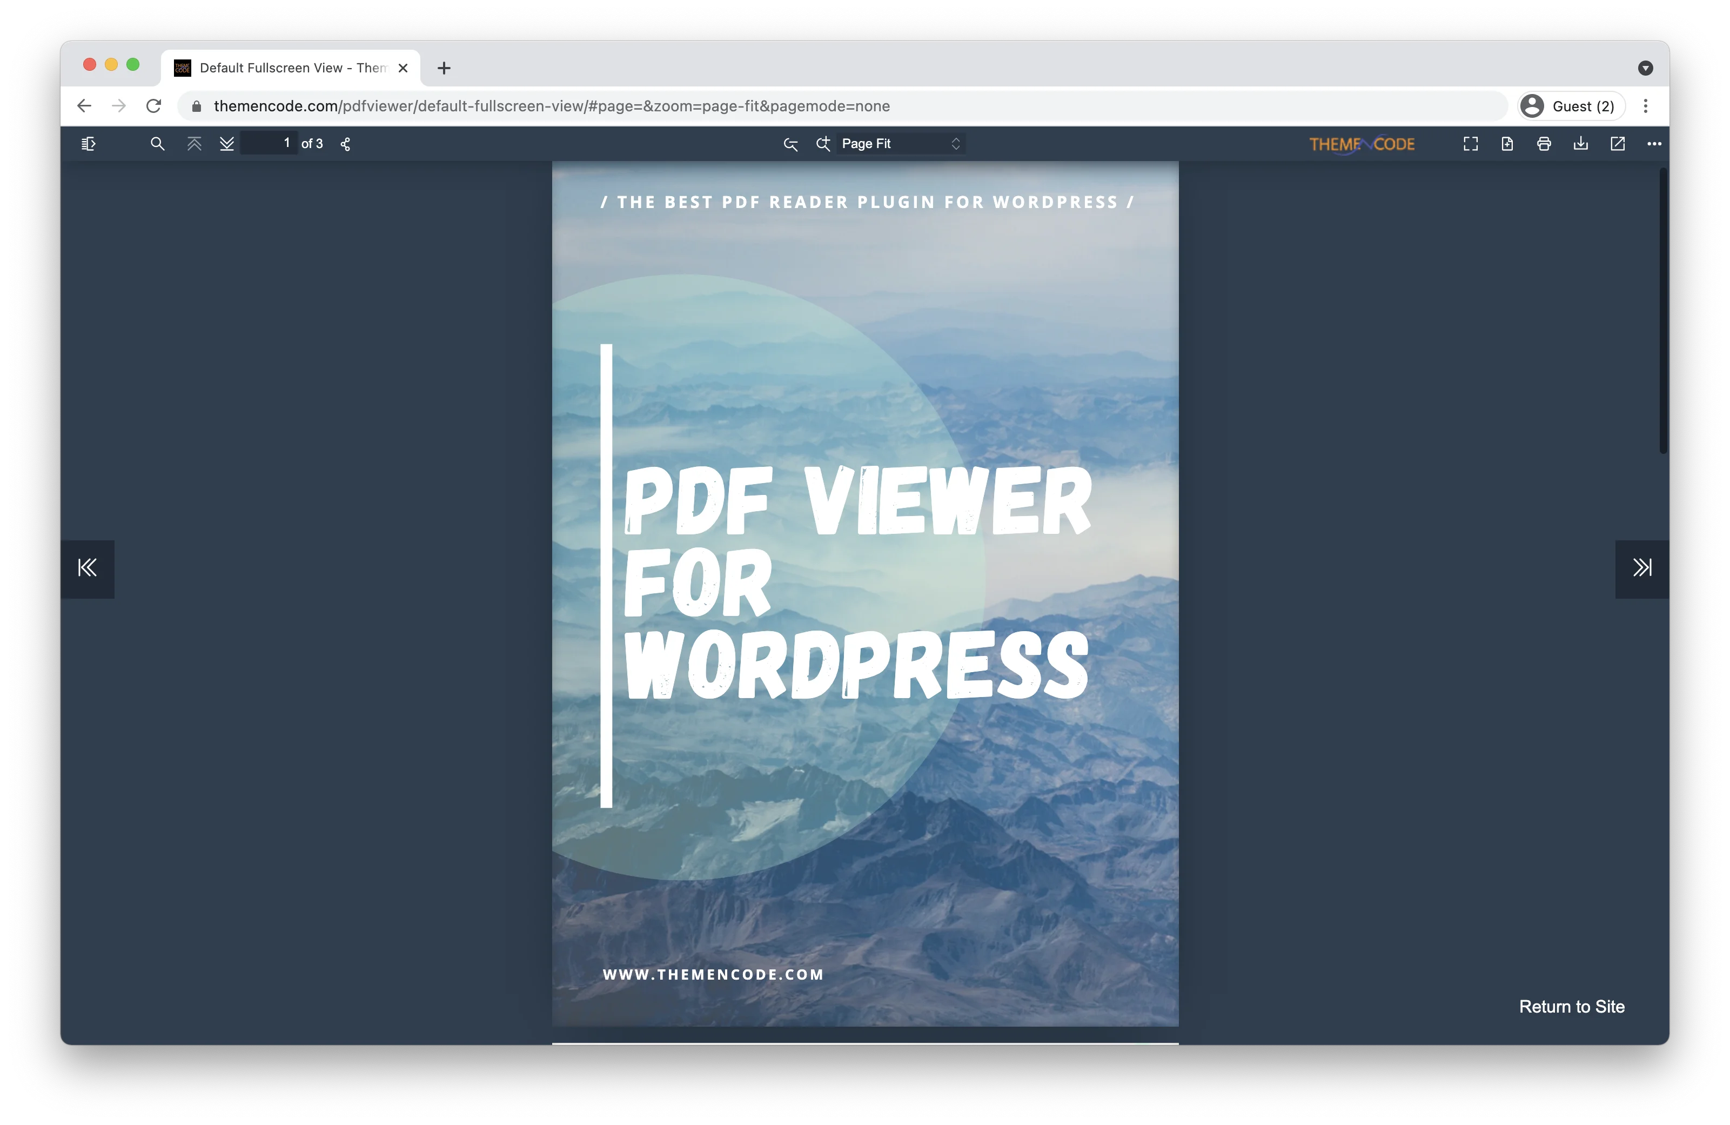Image resolution: width=1730 pixels, height=1125 pixels.
Task: Share the current page link
Action: click(345, 143)
